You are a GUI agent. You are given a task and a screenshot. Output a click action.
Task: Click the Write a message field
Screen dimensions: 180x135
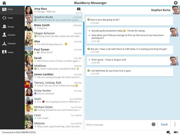coord(118,124)
